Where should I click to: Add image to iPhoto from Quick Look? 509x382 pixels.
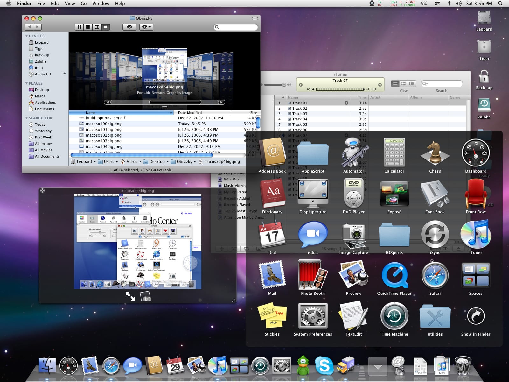pyautogui.click(x=145, y=296)
